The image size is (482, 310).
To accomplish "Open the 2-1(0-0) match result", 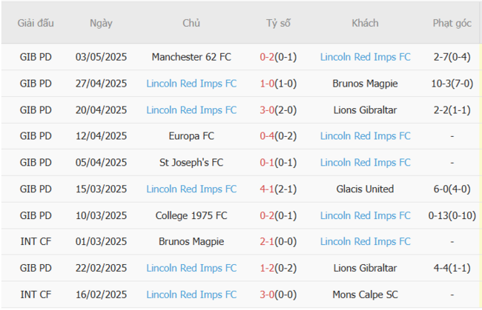I will [278, 242].
